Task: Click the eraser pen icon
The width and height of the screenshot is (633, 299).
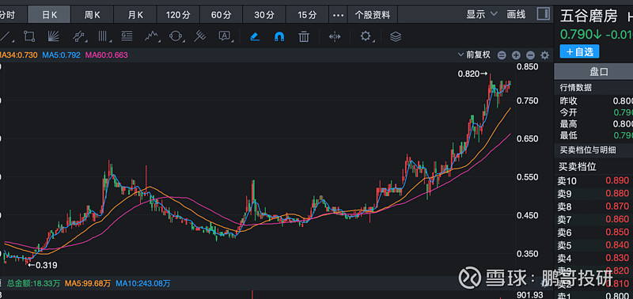Action: [255, 36]
